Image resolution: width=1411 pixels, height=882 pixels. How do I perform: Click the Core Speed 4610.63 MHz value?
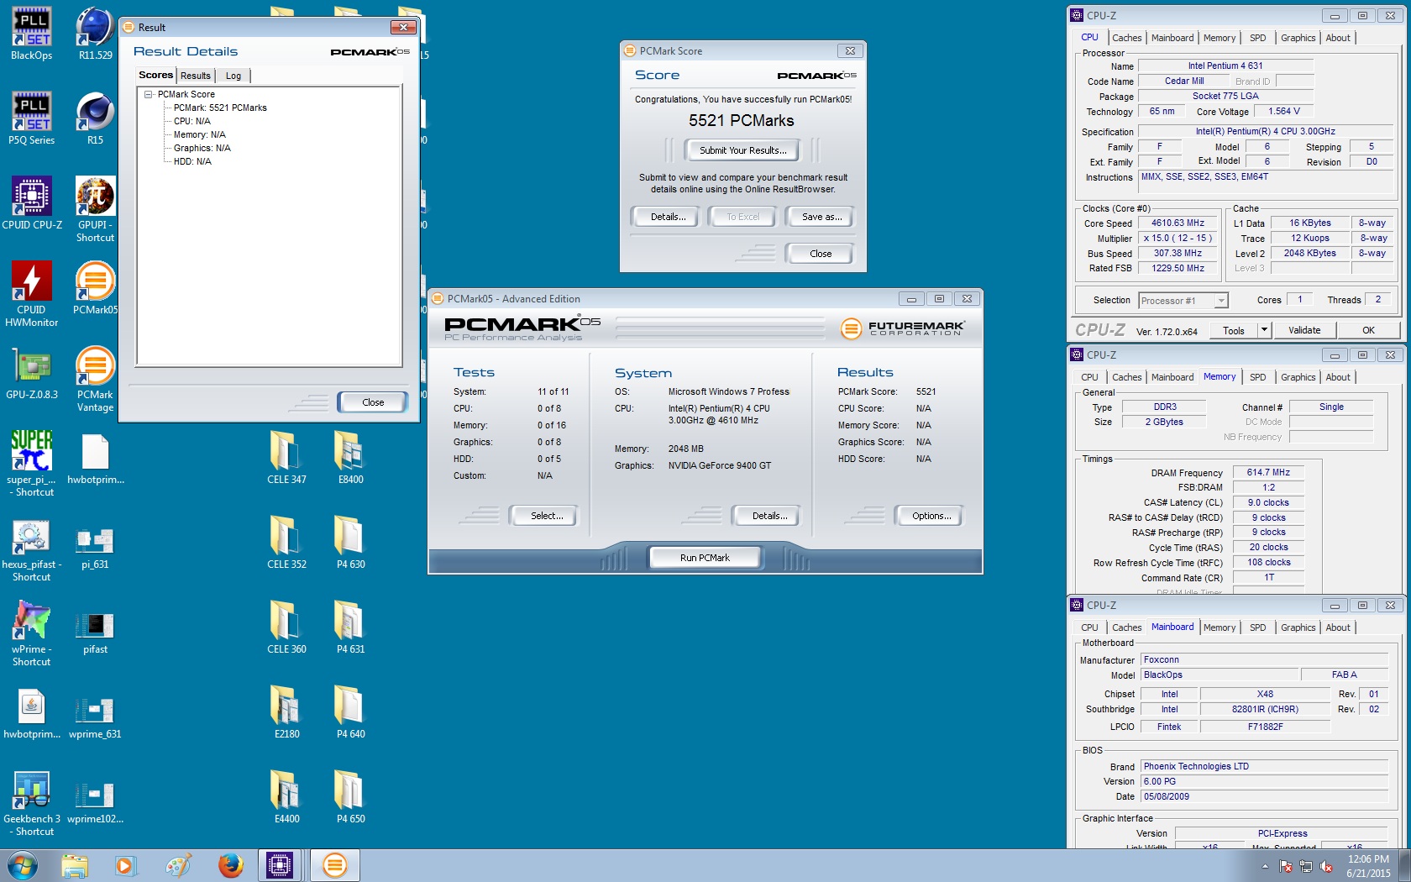coord(1178,223)
